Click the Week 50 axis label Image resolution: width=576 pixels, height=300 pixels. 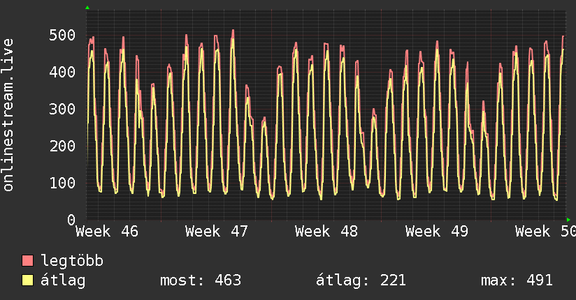click(x=545, y=232)
